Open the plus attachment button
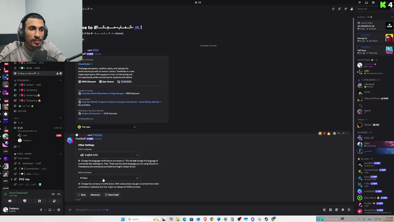 click(x=70, y=210)
